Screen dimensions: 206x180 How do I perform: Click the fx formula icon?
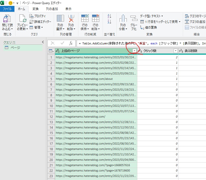71,43
